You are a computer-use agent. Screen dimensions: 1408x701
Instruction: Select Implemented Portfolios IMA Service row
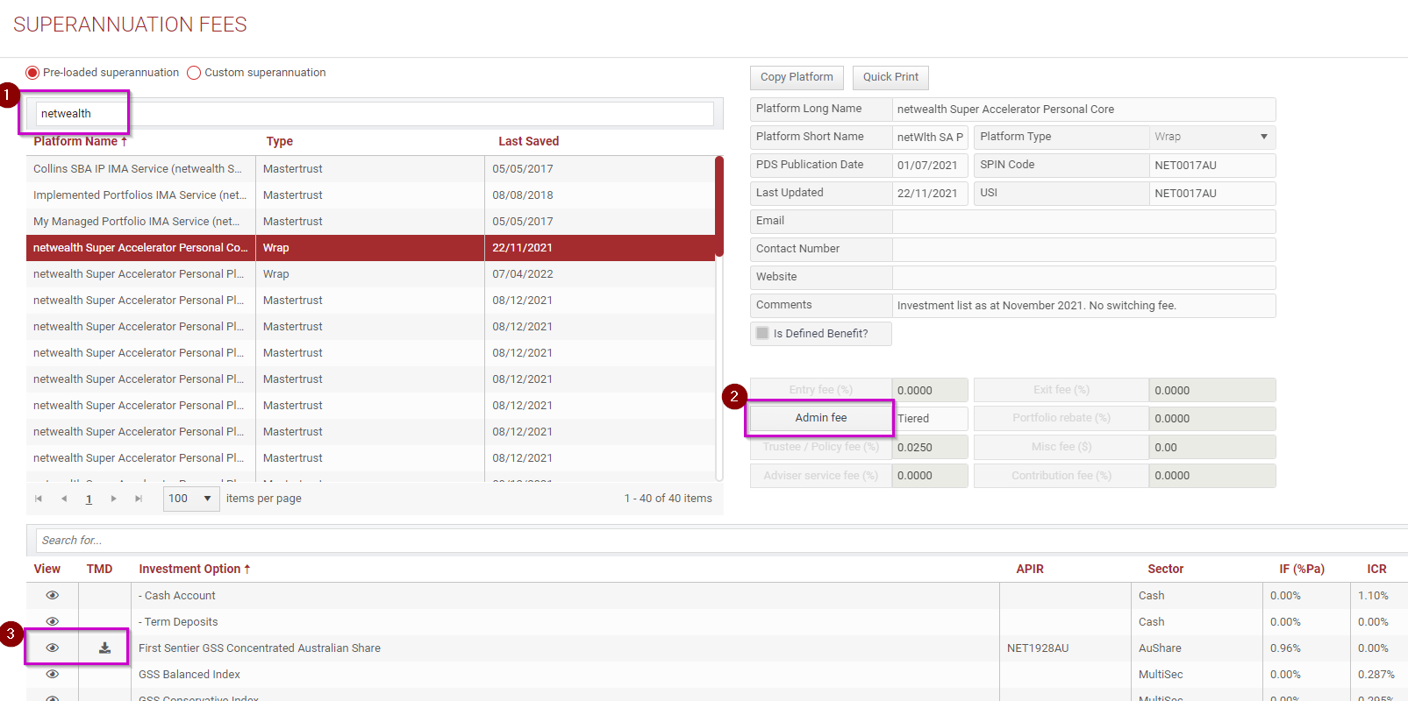point(370,195)
